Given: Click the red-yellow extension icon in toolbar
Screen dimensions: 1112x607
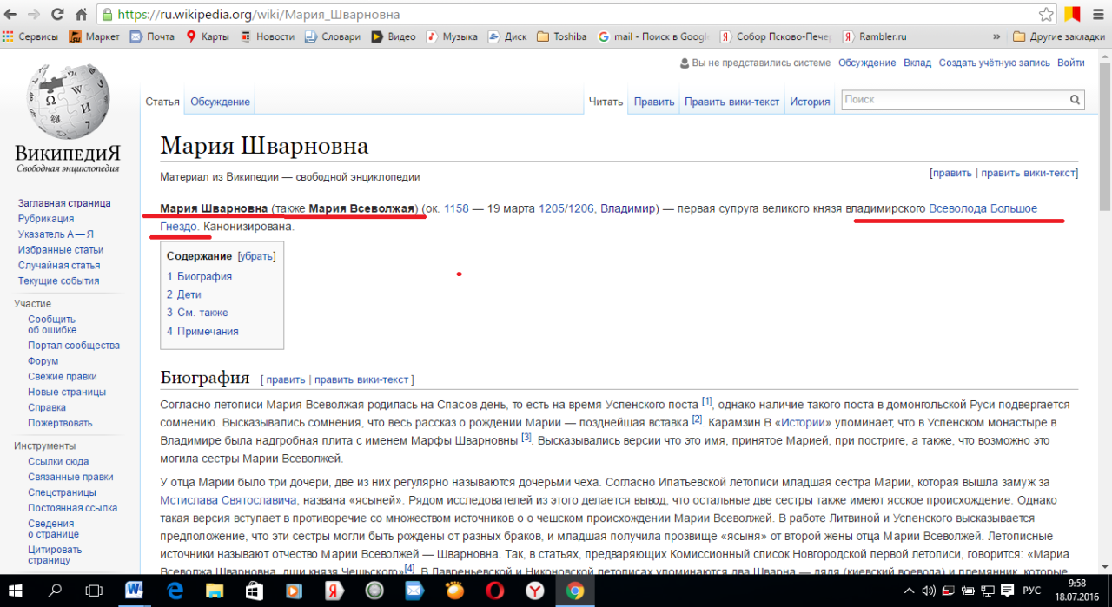Looking at the screenshot, I should (x=1072, y=15).
